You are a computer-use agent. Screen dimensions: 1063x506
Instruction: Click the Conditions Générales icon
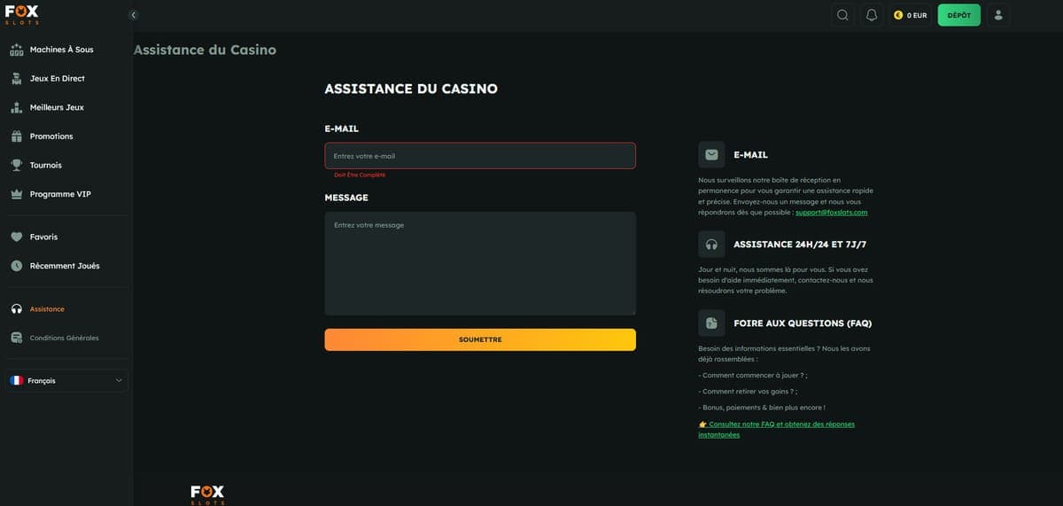point(16,338)
